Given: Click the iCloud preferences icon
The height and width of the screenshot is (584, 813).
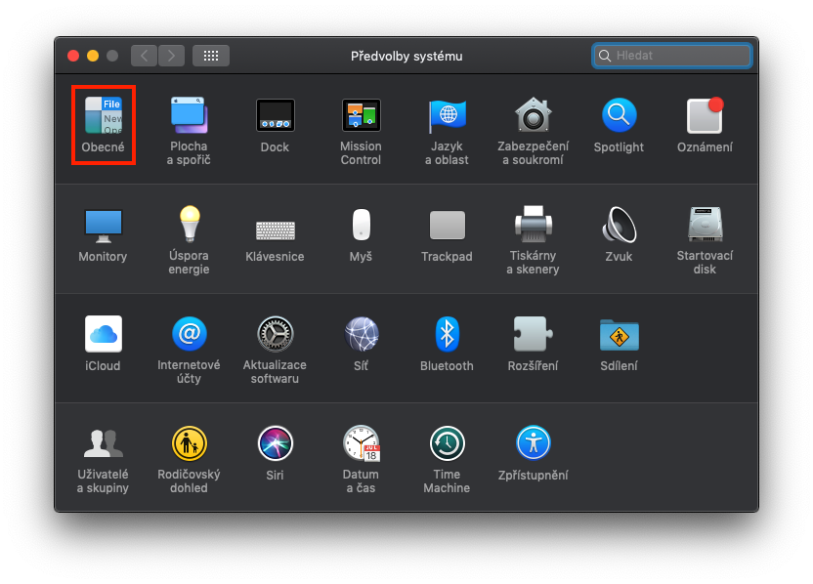Looking at the screenshot, I should tap(103, 335).
